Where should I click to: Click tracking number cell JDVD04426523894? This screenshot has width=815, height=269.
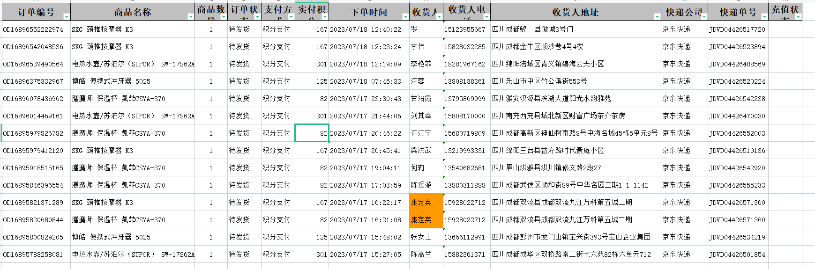(738, 46)
